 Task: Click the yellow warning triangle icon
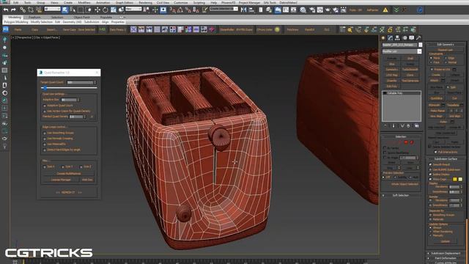click(x=385, y=10)
